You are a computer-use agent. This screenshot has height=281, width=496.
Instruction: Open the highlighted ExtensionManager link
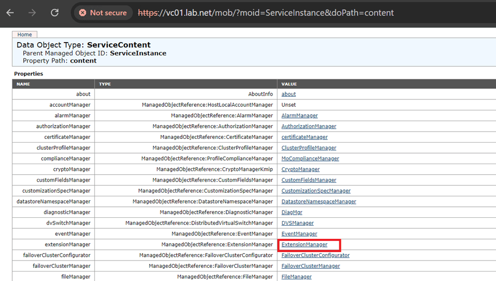[304, 245]
